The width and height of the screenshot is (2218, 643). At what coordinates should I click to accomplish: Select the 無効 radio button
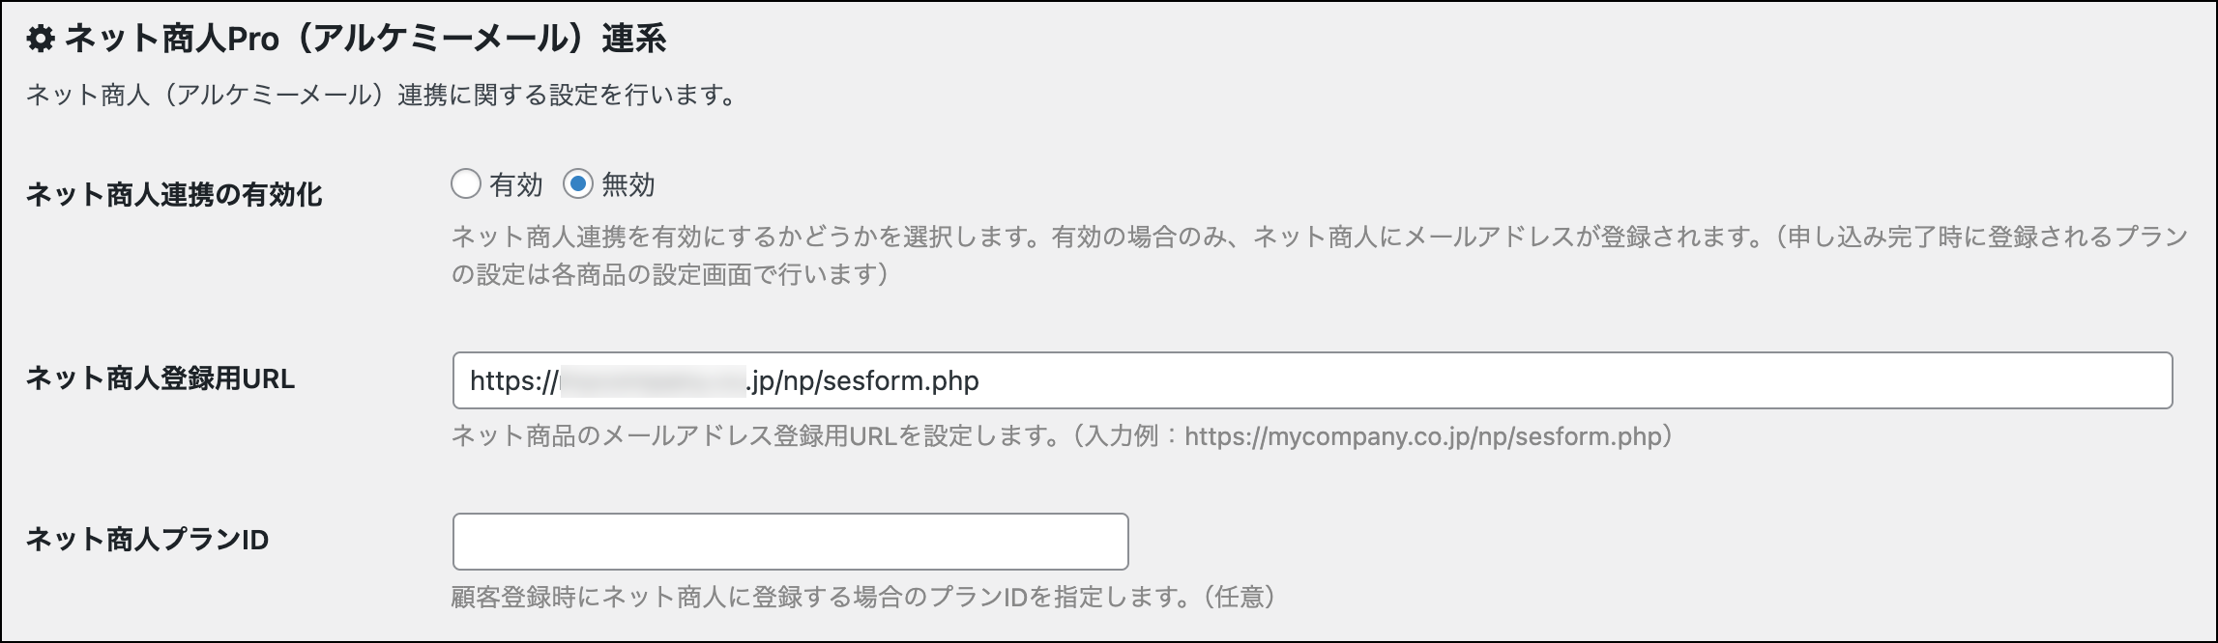(577, 184)
